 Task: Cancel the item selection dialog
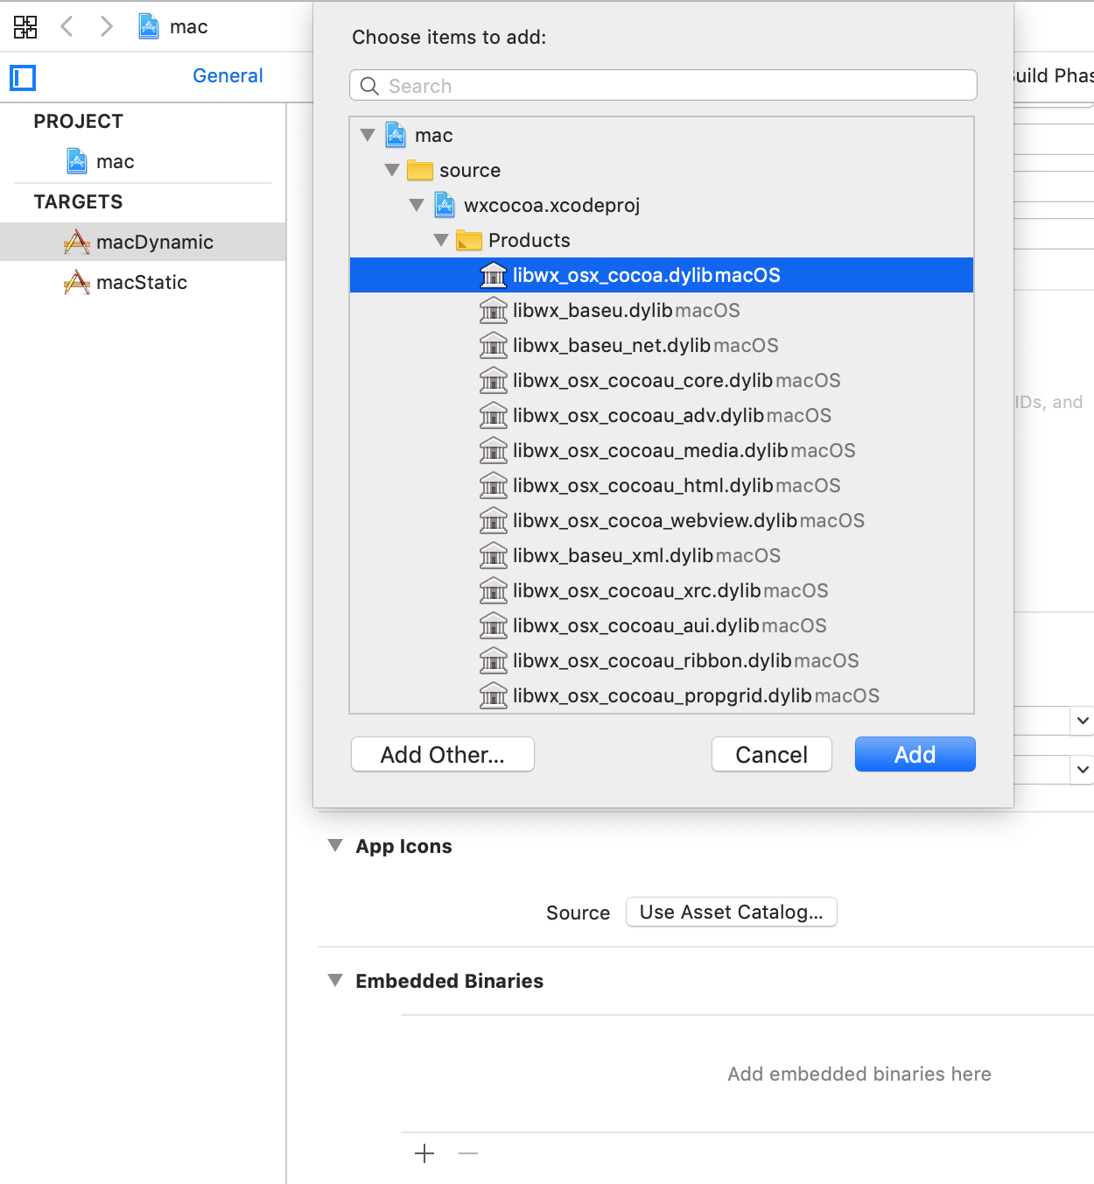(772, 754)
